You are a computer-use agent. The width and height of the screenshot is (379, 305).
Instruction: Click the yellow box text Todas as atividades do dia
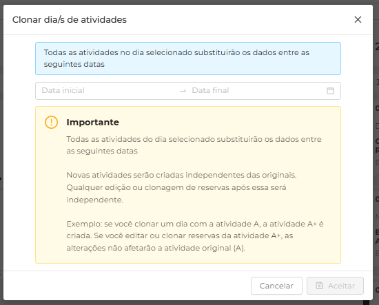click(194, 145)
